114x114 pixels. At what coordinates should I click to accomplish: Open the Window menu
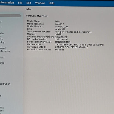[x=40, y=3]
